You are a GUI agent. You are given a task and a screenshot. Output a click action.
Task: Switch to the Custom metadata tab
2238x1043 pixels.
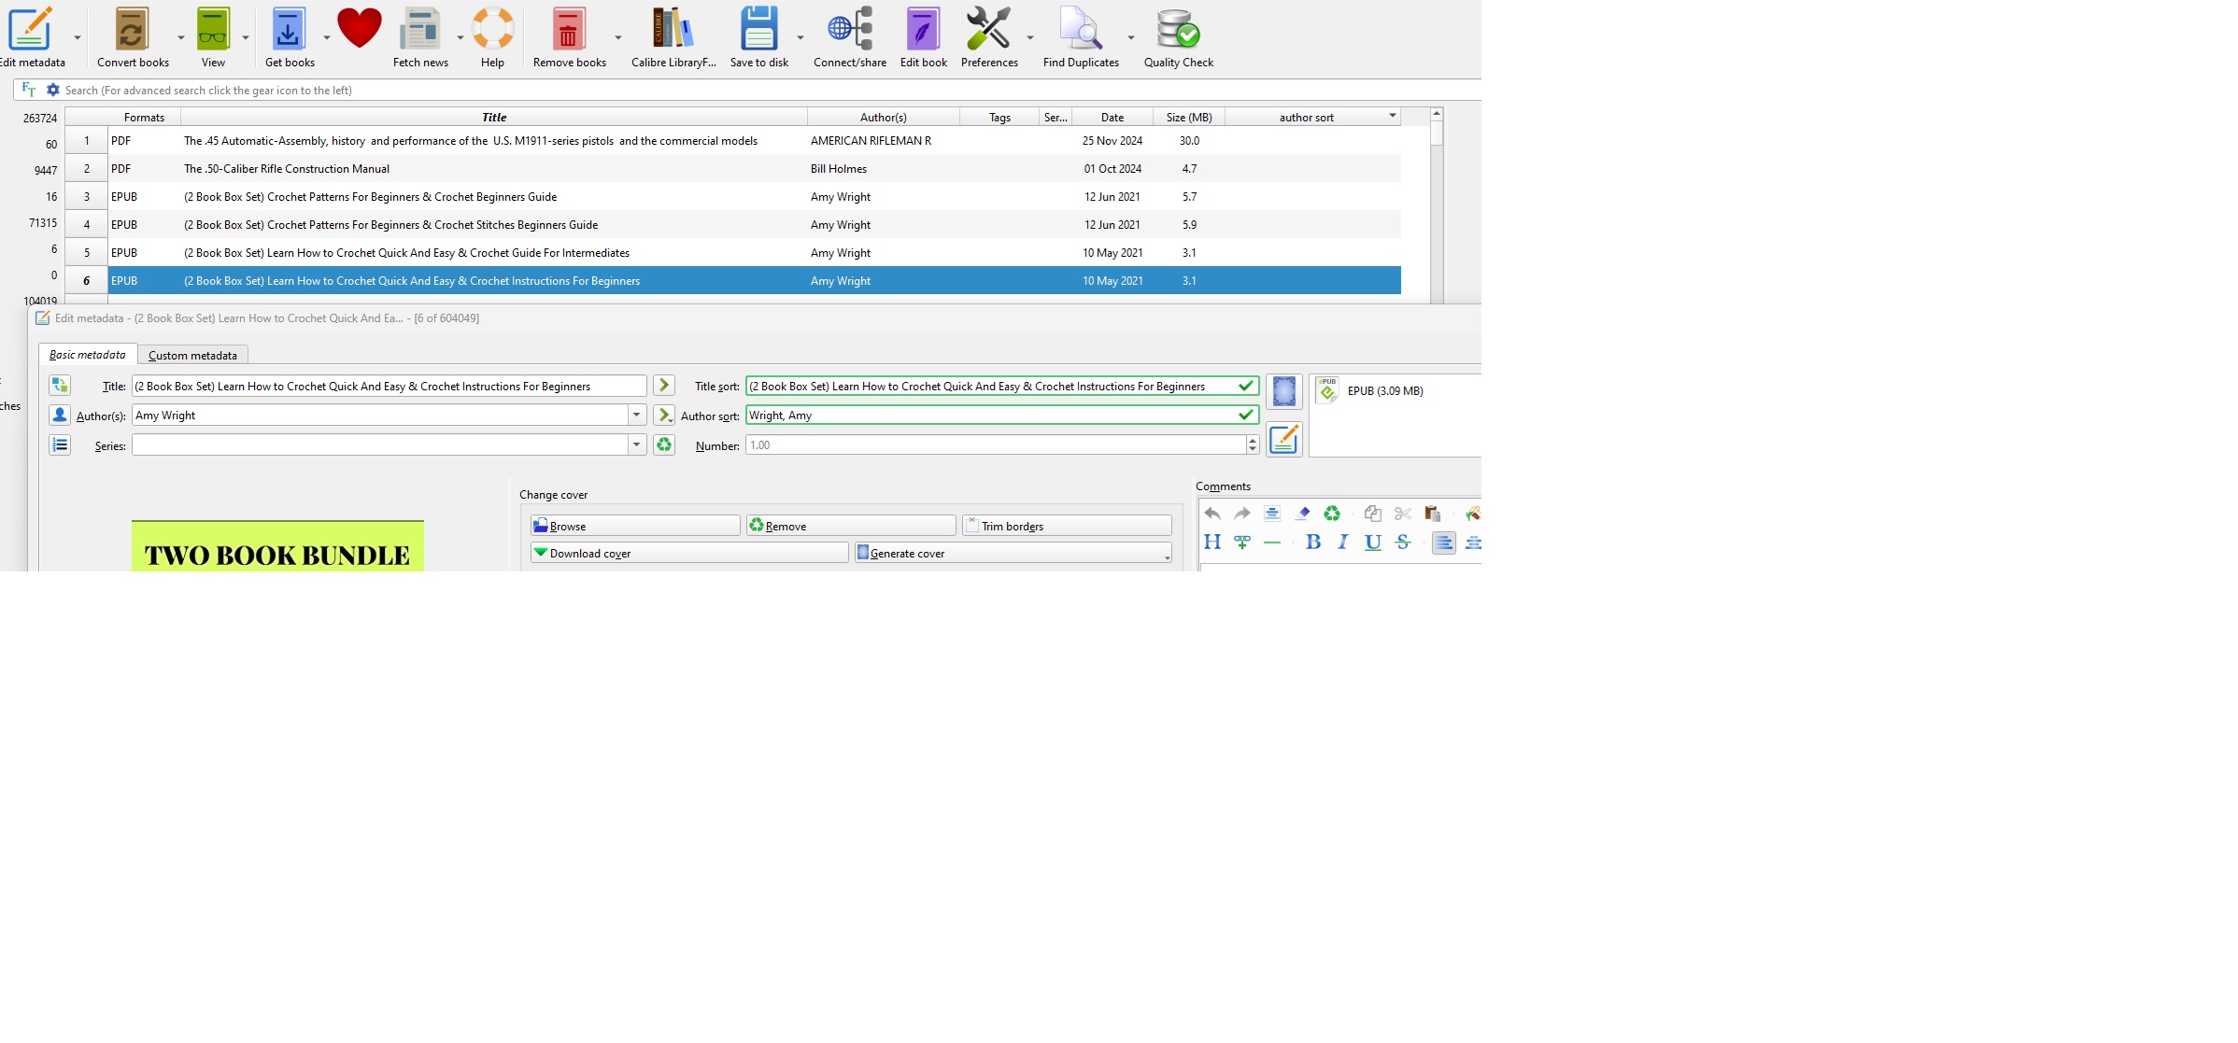[192, 355]
